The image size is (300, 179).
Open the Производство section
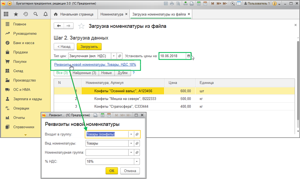point(26,80)
